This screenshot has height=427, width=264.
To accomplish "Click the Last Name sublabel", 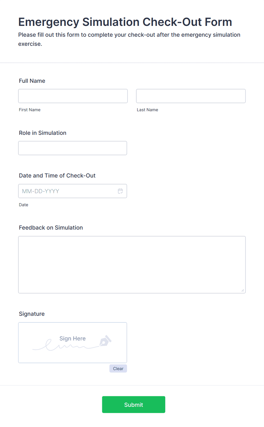I will click(147, 110).
